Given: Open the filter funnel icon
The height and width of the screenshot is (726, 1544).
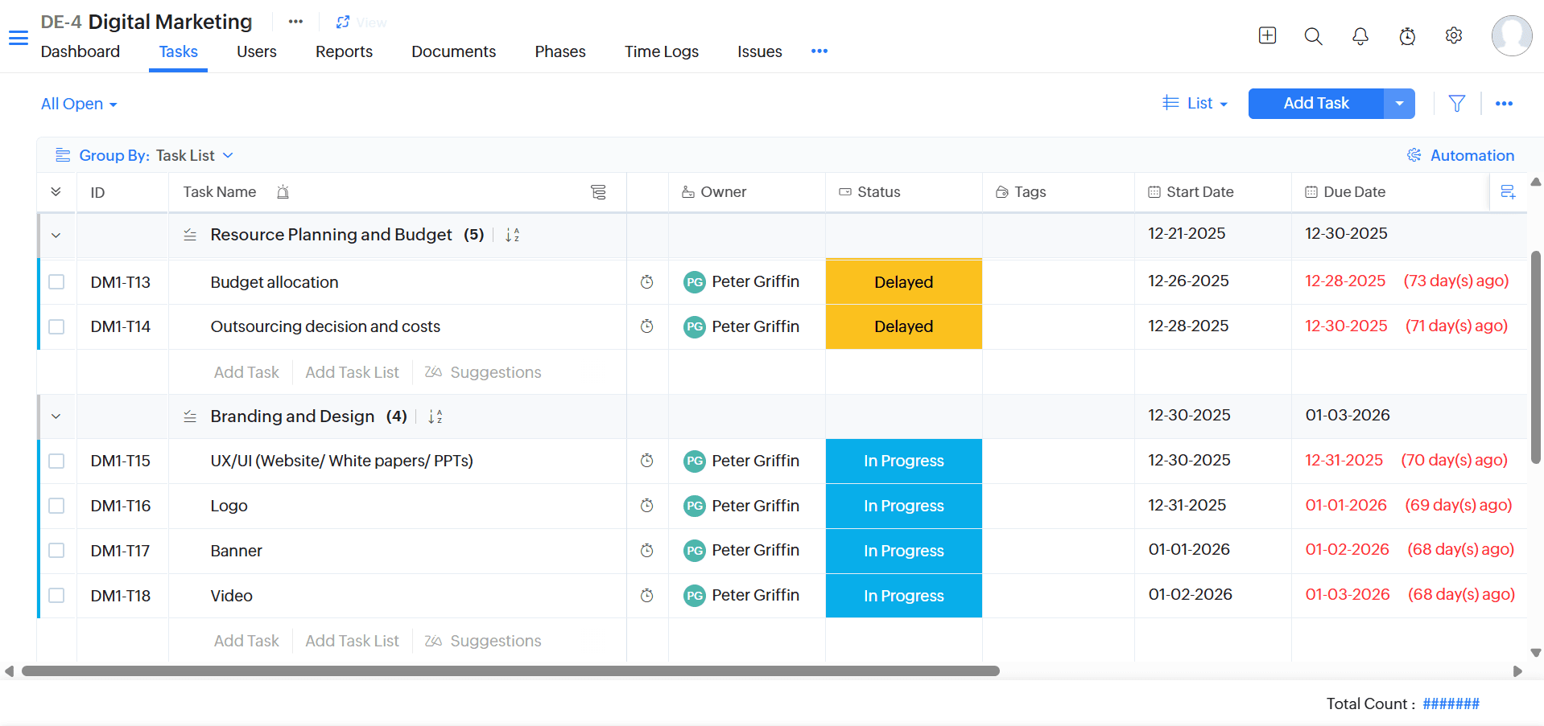Looking at the screenshot, I should (x=1457, y=103).
